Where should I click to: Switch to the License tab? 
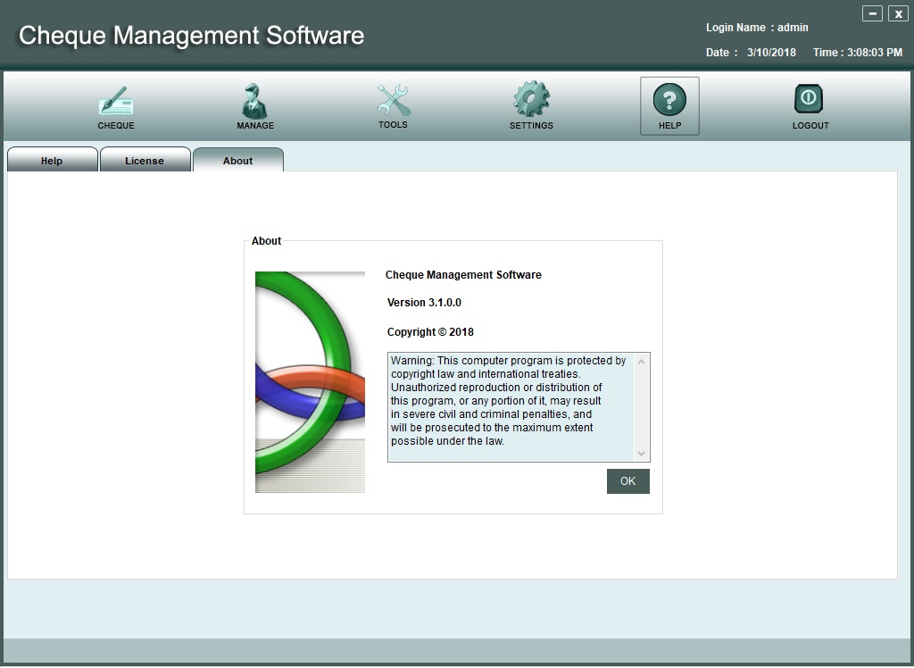(145, 161)
